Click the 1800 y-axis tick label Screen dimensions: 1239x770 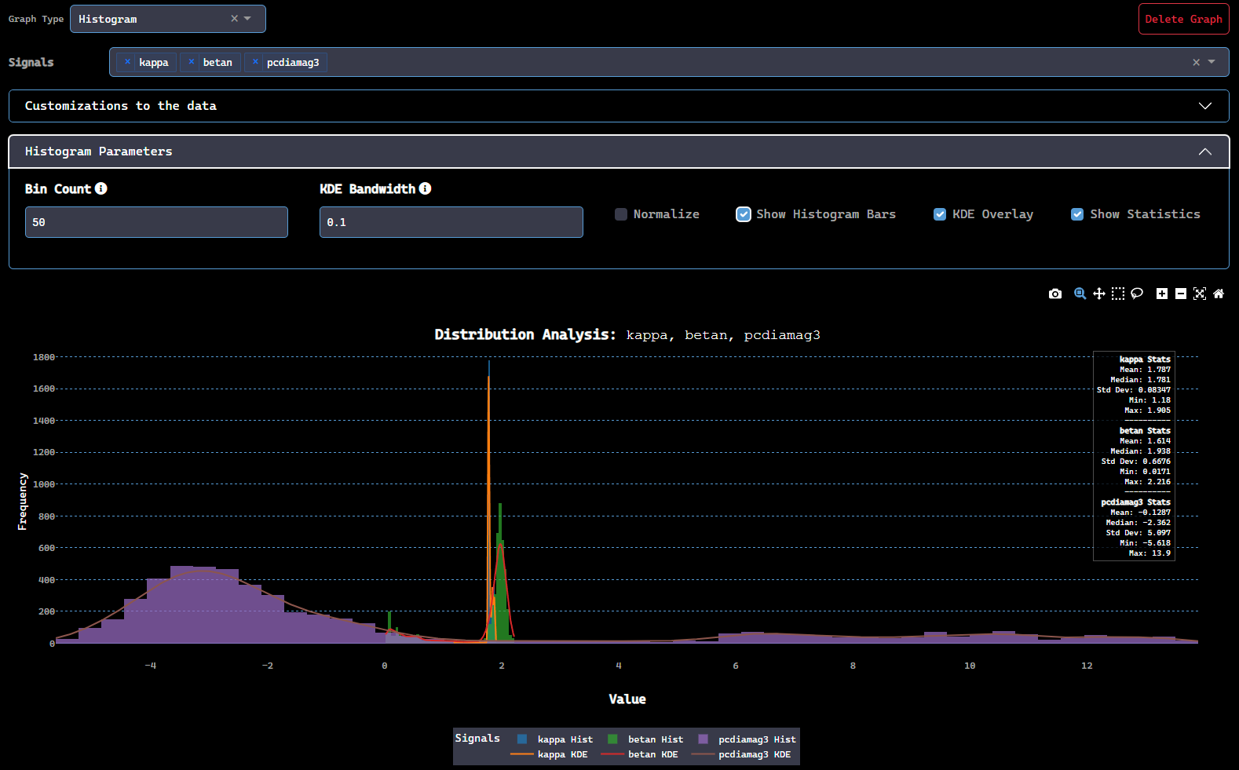(x=44, y=357)
